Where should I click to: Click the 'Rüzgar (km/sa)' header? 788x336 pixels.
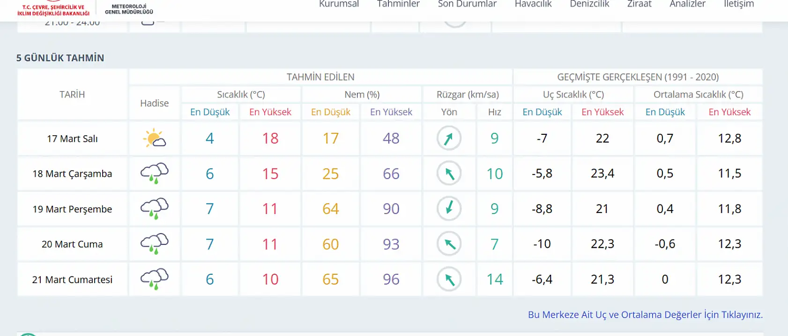468,95
